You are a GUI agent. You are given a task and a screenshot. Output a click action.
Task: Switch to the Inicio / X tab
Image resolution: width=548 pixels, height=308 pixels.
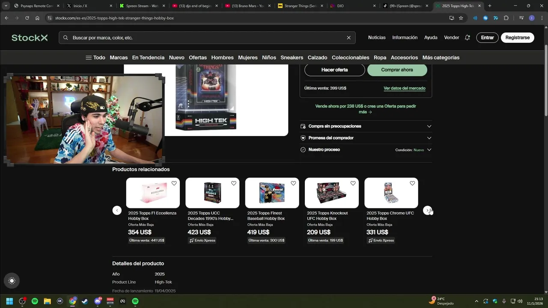(89, 6)
